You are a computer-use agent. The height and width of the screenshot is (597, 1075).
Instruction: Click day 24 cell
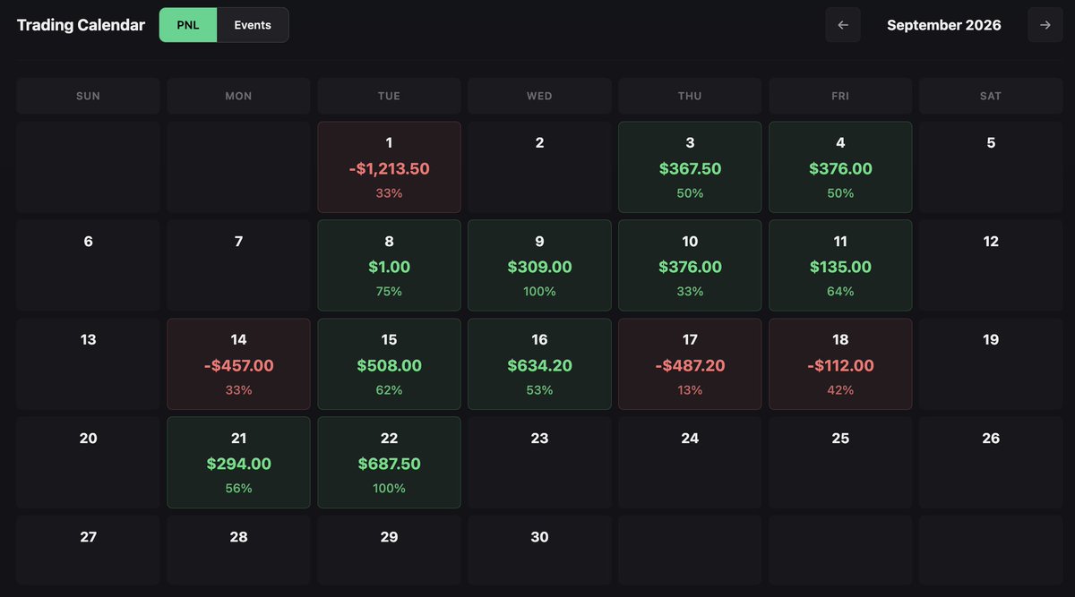click(x=690, y=463)
